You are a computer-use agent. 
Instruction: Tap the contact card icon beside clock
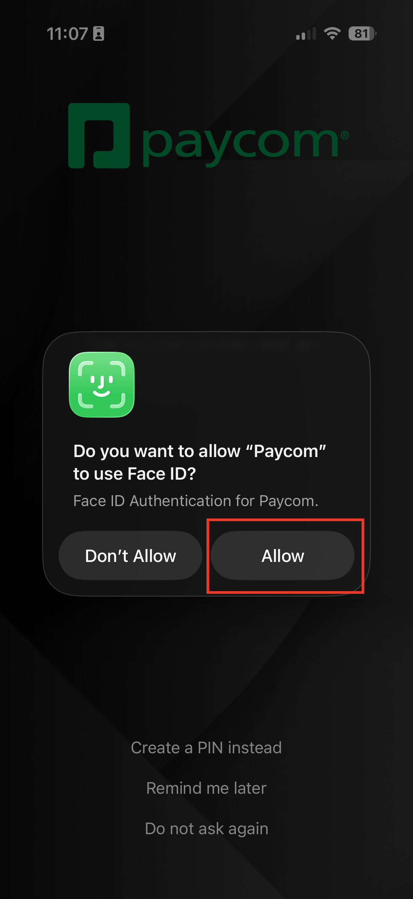[99, 34]
